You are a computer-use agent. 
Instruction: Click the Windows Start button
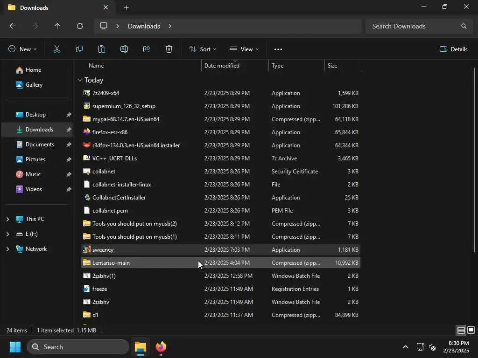(x=15, y=347)
